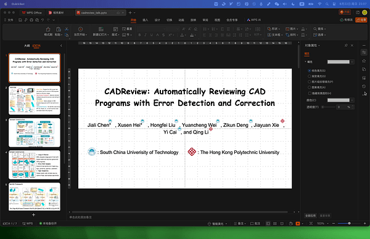Switch to slide sorter view icon

pyautogui.click(x=275, y=224)
